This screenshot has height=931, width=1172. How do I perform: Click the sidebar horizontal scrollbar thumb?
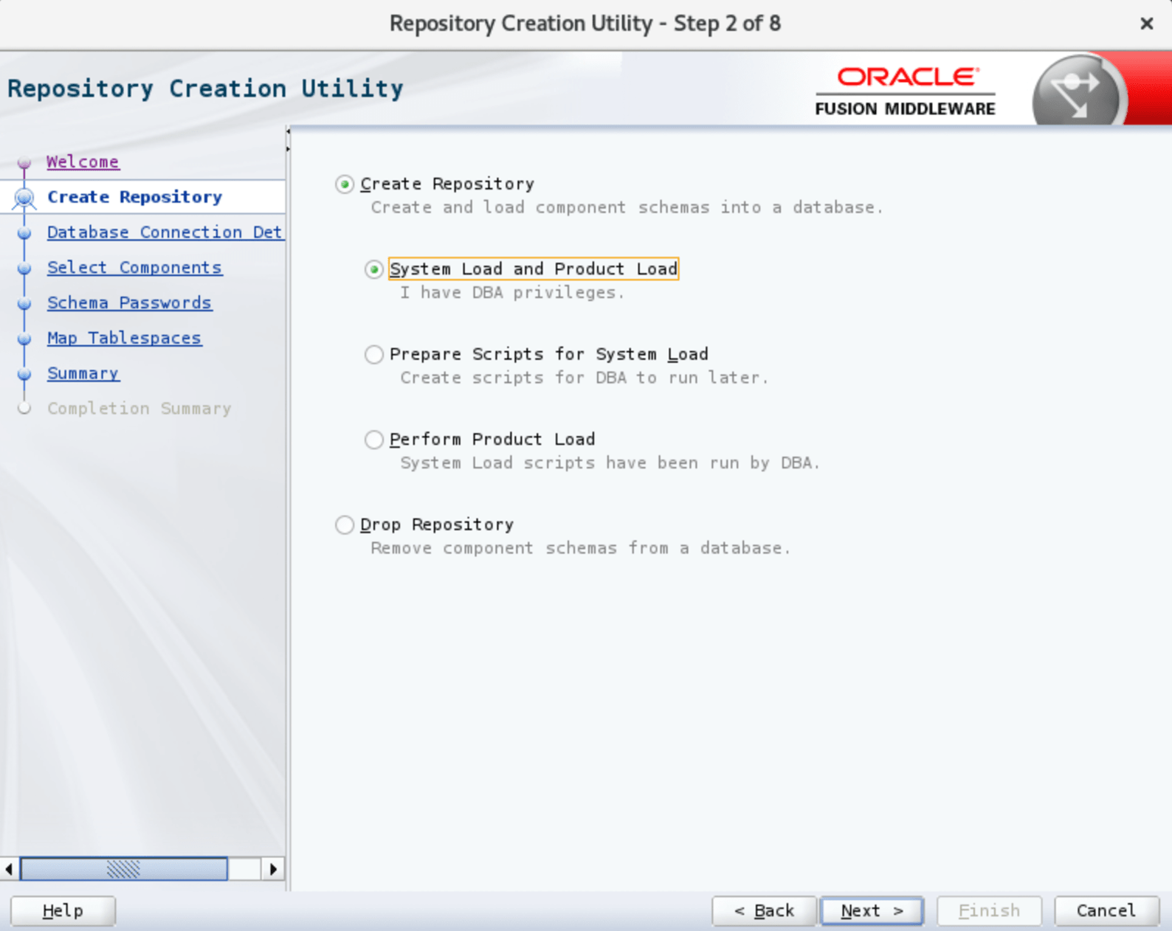coord(124,869)
